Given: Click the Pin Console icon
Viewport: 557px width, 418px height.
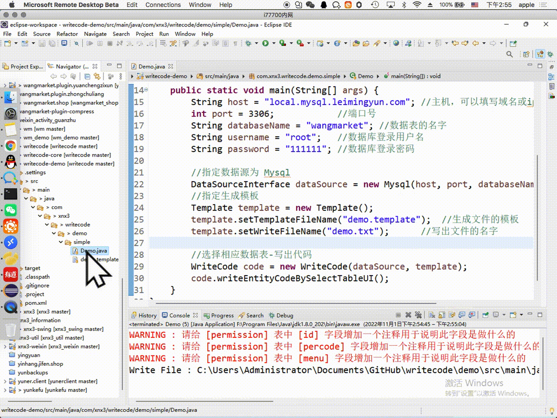Looking at the screenshot, I should pos(485,315).
